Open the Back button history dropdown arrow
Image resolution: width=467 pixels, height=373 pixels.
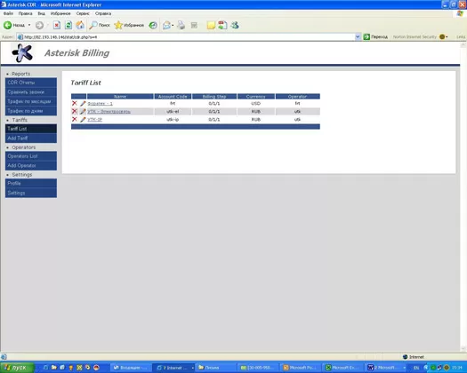point(29,25)
